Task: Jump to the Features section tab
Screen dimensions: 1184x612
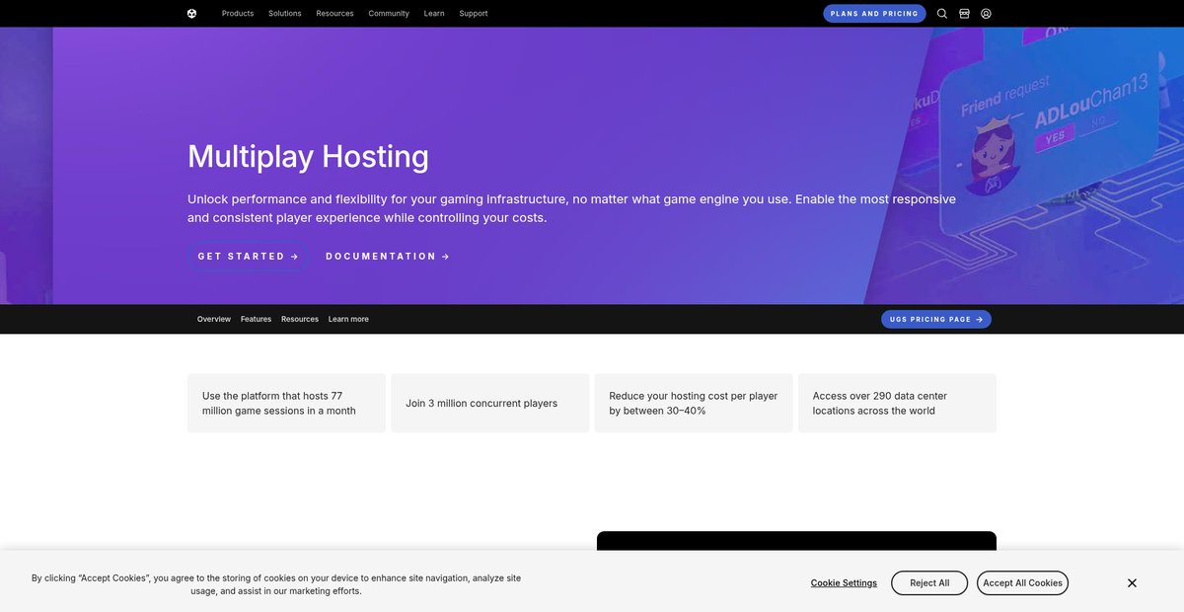Action: (256, 319)
